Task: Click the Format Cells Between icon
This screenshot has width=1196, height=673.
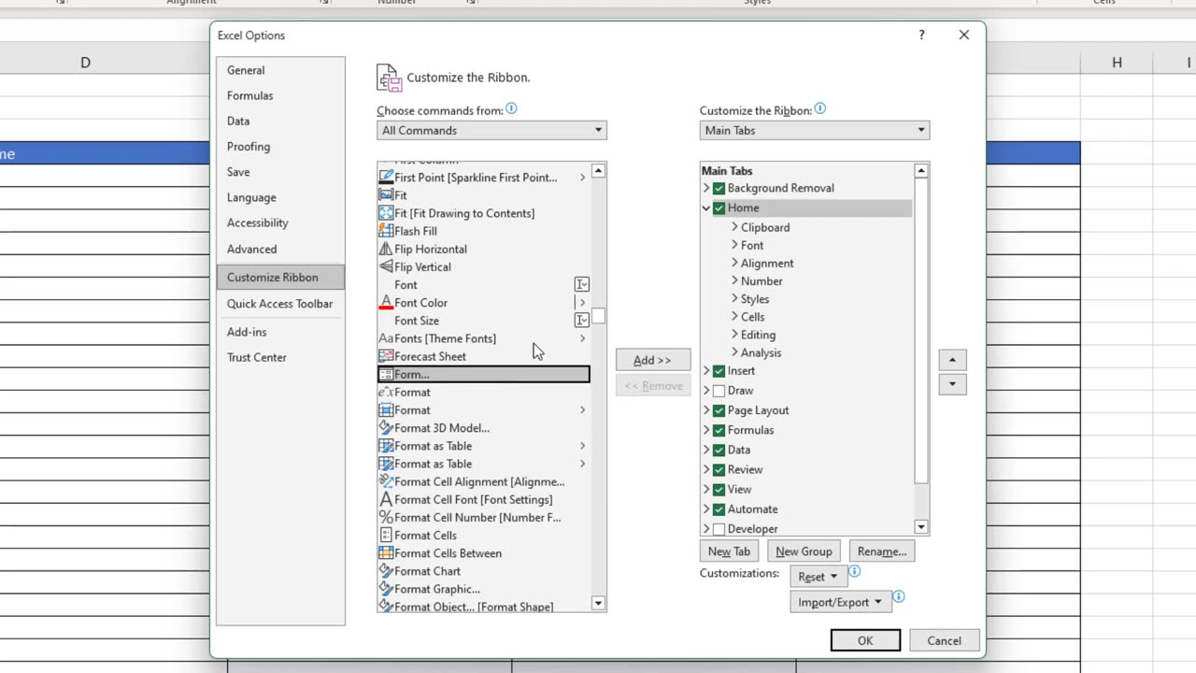Action: point(386,553)
